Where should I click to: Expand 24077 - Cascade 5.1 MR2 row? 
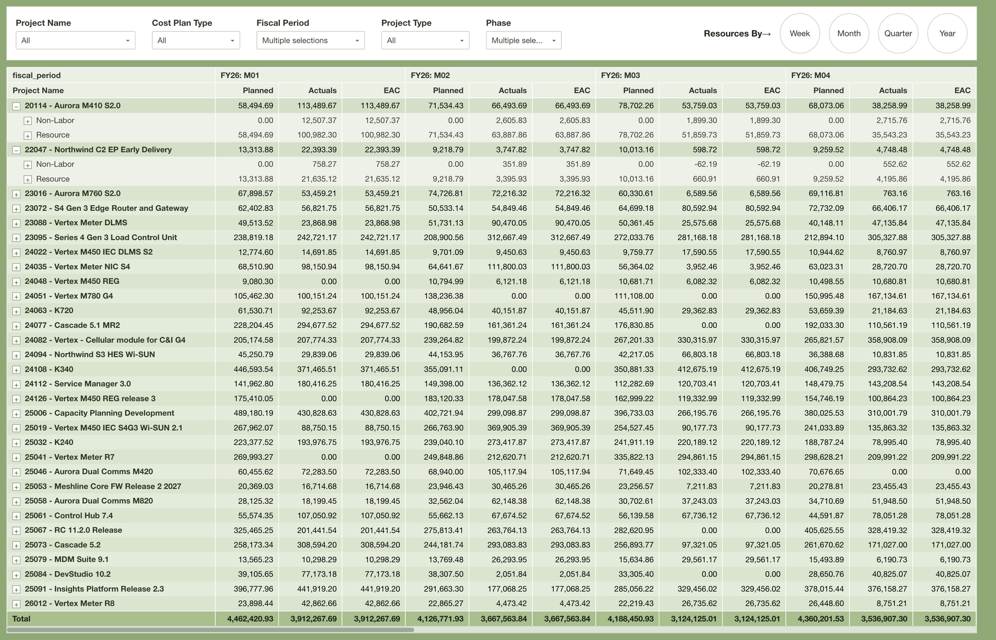(x=16, y=326)
